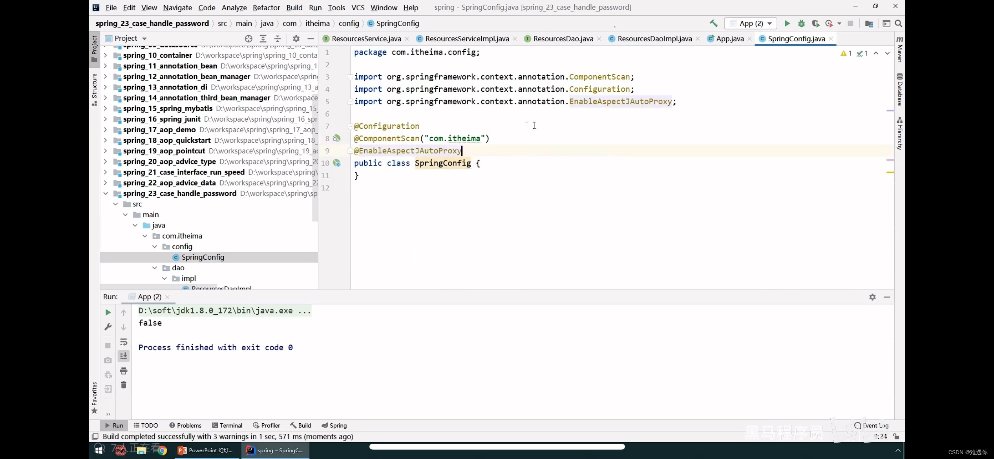This screenshot has height=459, width=994.
Task: Close the SpringConfig.java tab
Action: (x=831, y=38)
